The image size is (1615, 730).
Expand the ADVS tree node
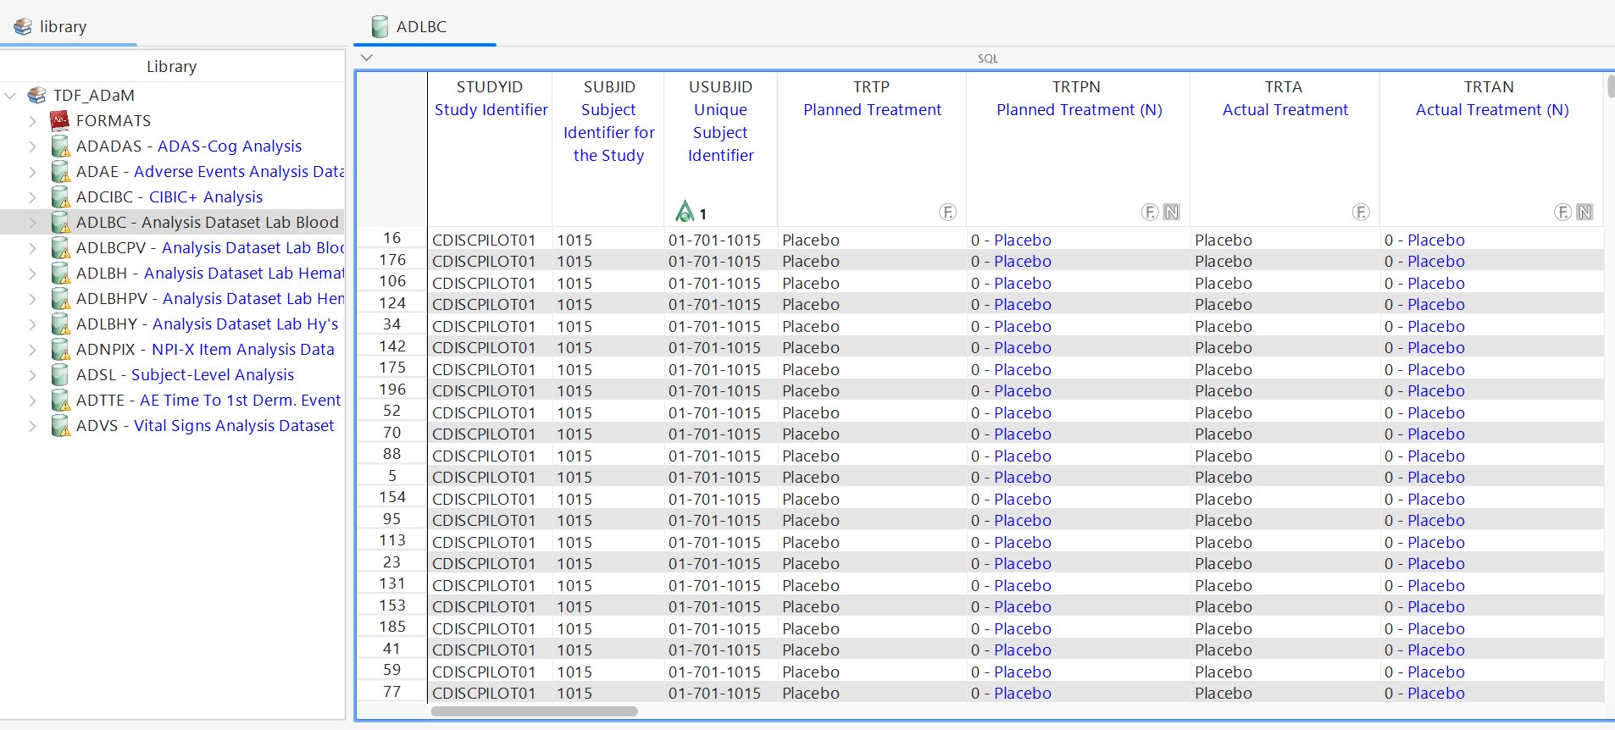click(32, 426)
